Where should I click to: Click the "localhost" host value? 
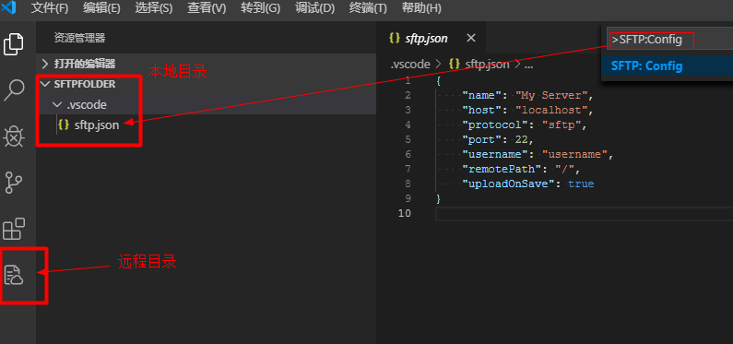(551, 111)
